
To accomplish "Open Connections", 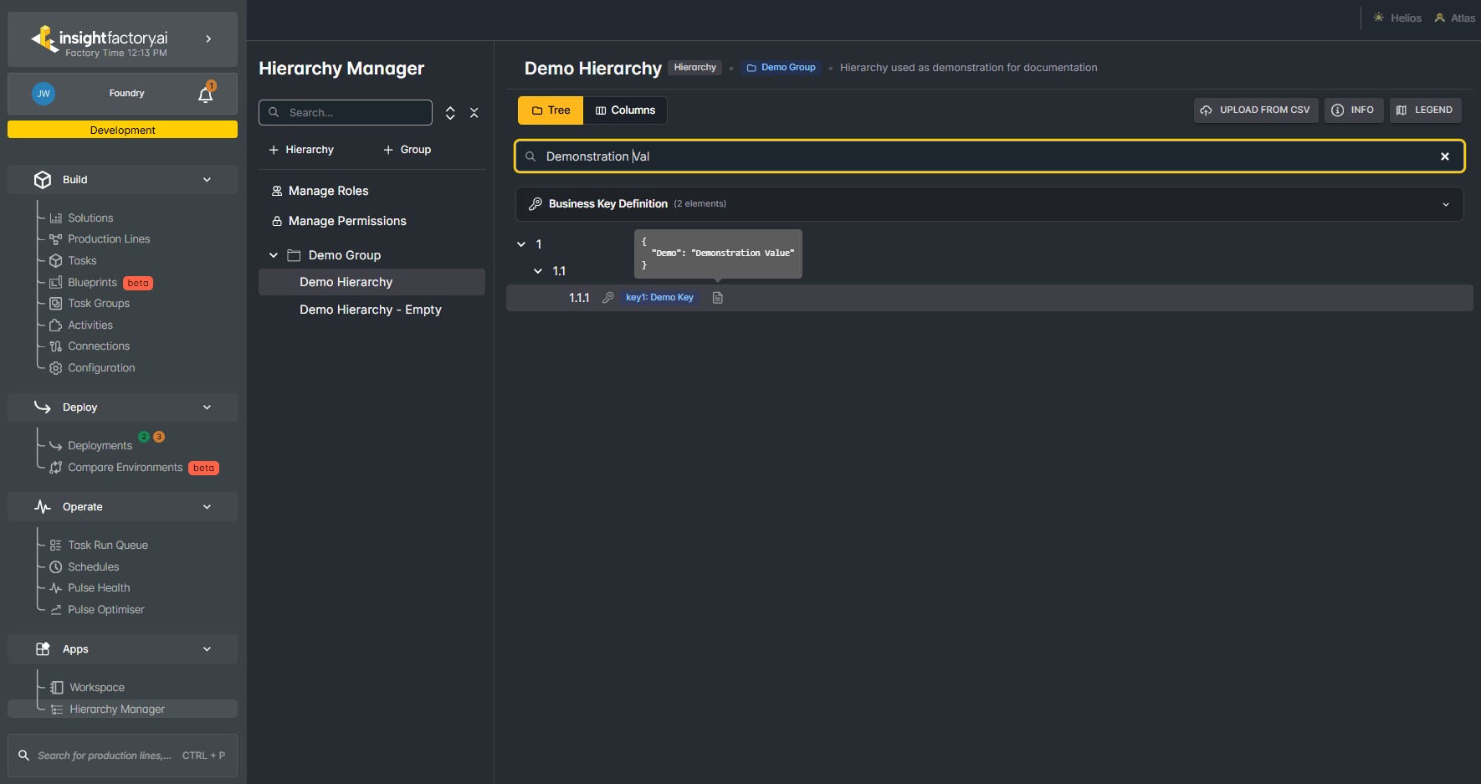I will click(99, 346).
